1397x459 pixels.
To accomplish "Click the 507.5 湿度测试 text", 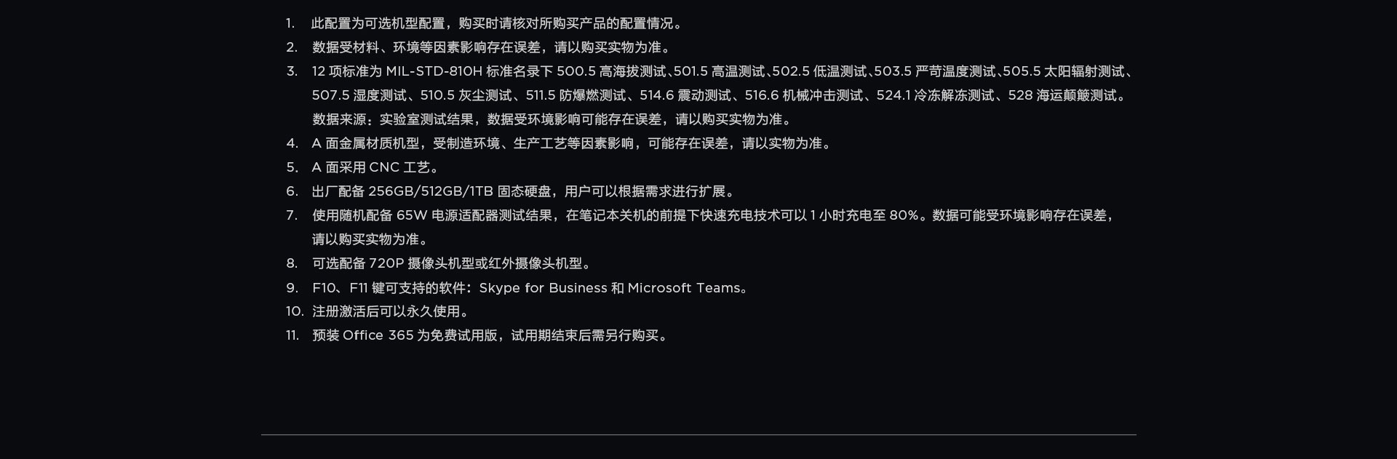I will (x=359, y=95).
